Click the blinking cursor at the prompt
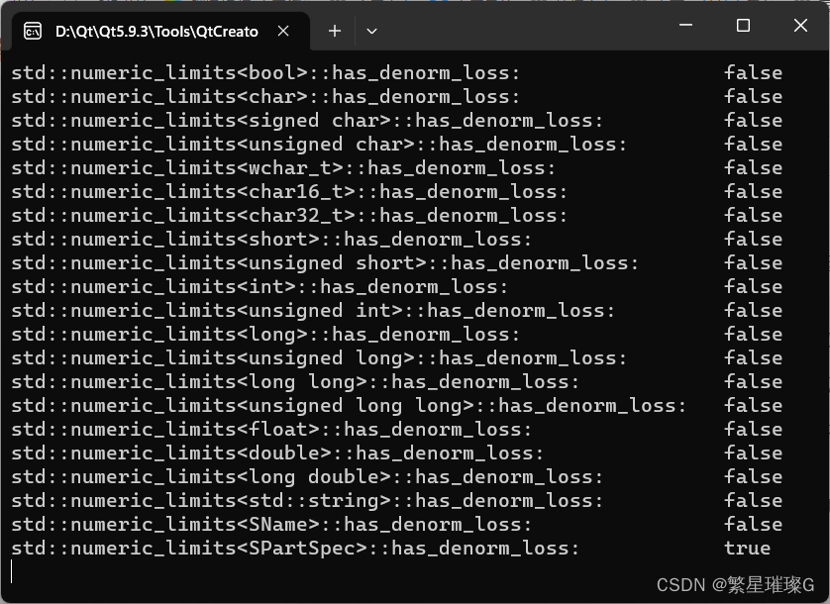Image resolution: width=830 pixels, height=604 pixels. 12,571
